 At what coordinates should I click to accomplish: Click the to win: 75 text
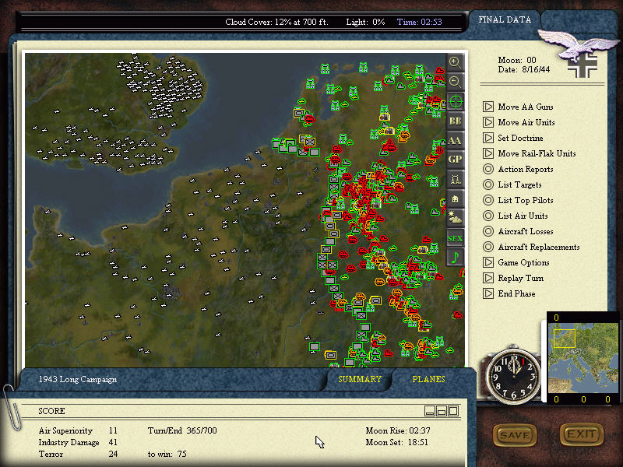tap(167, 454)
